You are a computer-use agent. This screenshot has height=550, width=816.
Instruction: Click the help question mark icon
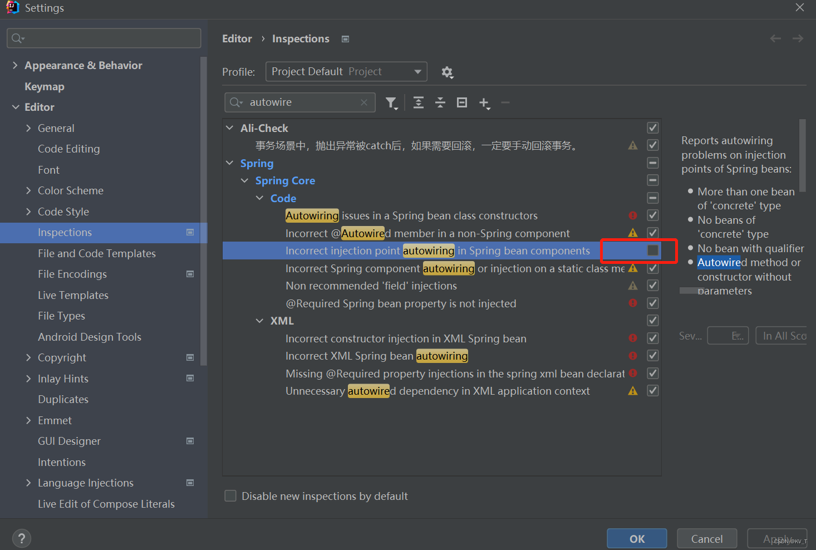coord(21,538)
